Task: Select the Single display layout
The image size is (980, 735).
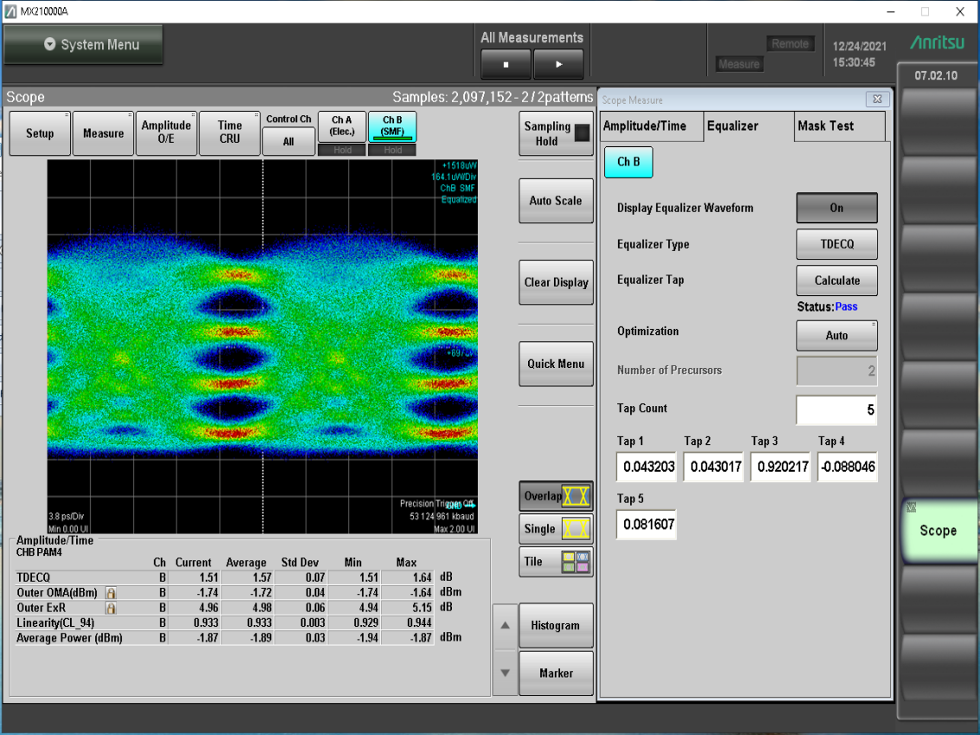Action: click(556, 529)
